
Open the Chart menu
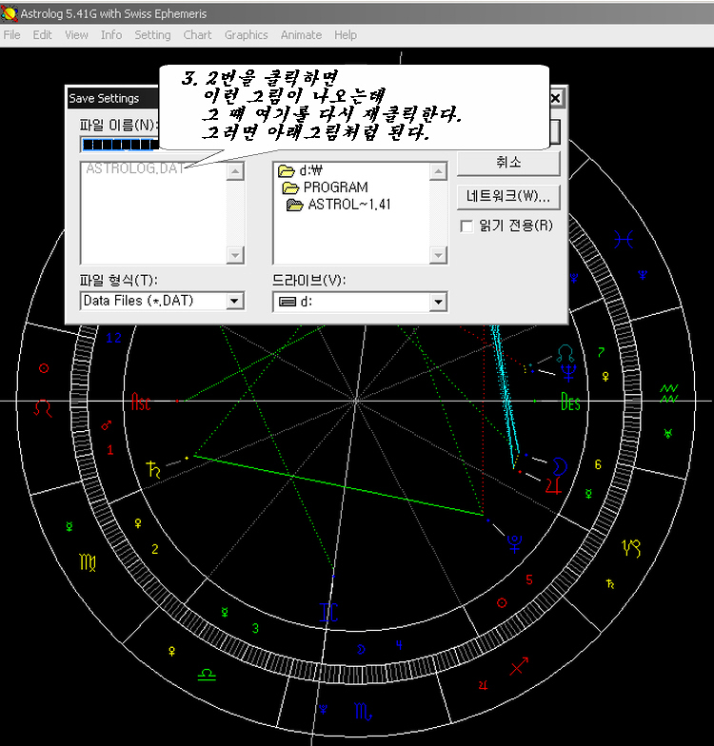pyautogui.click(x=198, y=35)
